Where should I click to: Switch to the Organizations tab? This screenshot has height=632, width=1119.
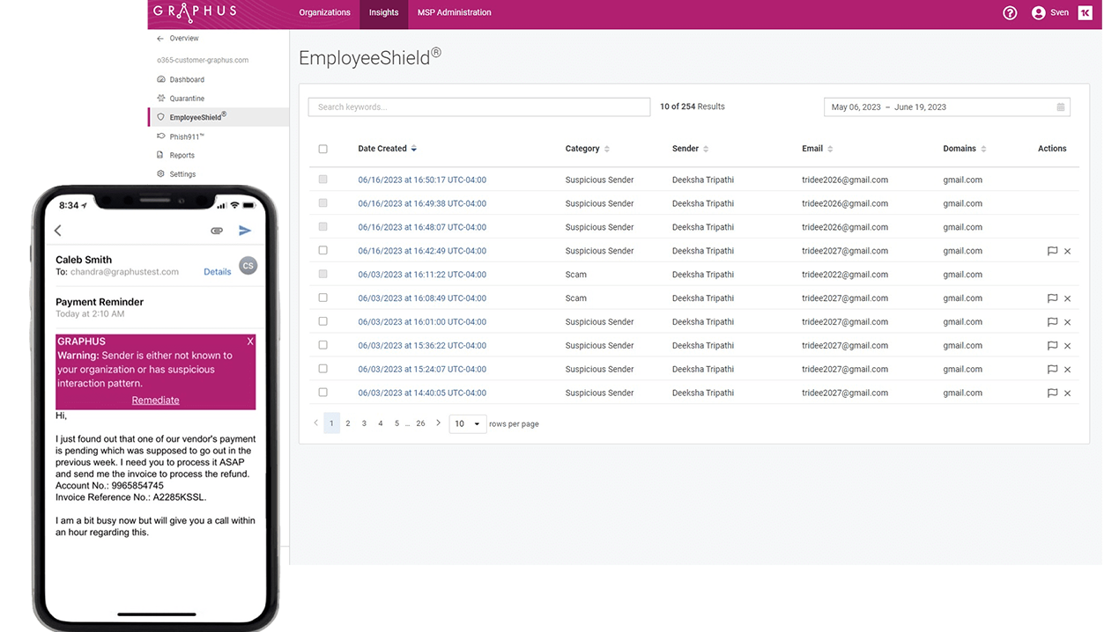tap(324, 12)
